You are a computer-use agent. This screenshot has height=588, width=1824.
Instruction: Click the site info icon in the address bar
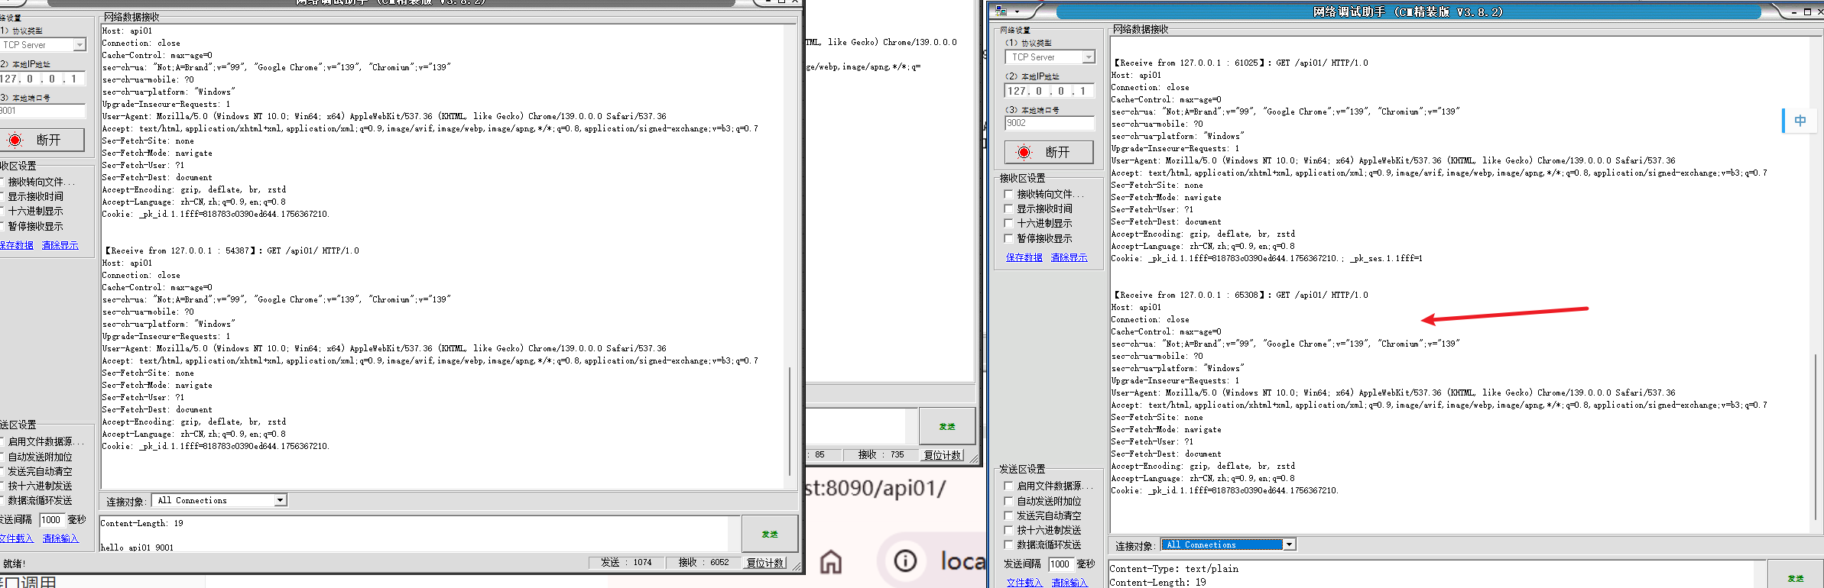(905, 561)
